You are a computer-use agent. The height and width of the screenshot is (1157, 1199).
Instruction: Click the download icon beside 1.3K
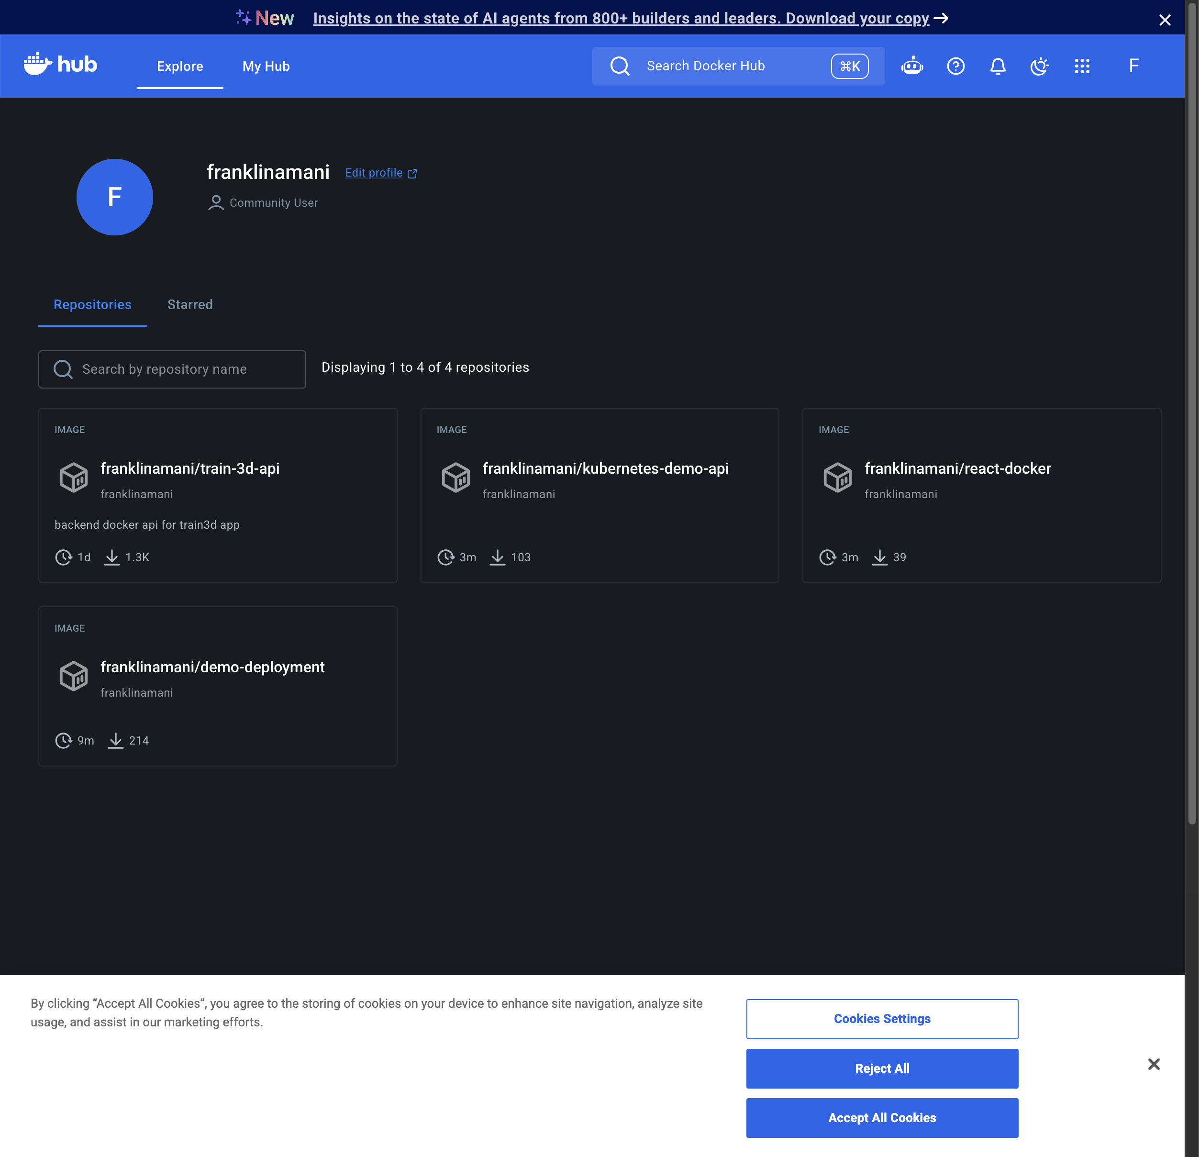(111, 557)
